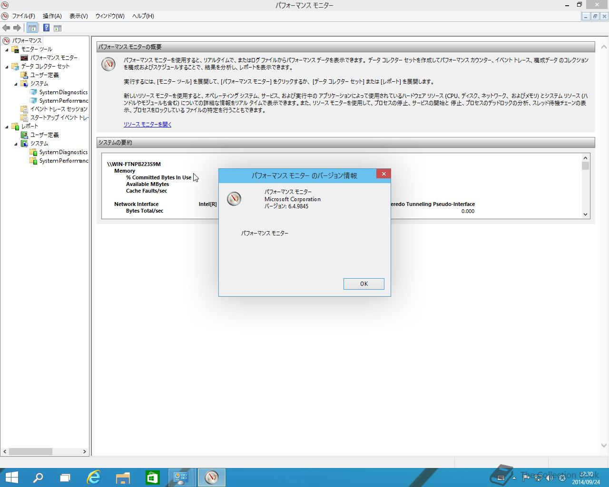The image size is (609, 487).
Task: Click % Committed Bytes In Use counter text
Action: point(158,177)
